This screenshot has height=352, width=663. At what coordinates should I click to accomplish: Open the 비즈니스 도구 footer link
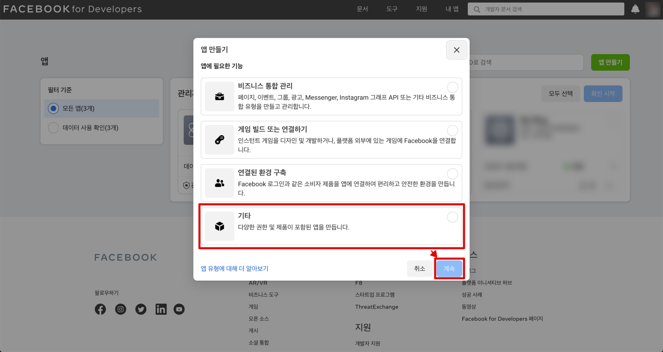(x=263, y=295)
